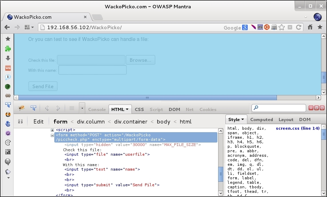Click the orange clock icon in the sidebar

pos(8,114)
